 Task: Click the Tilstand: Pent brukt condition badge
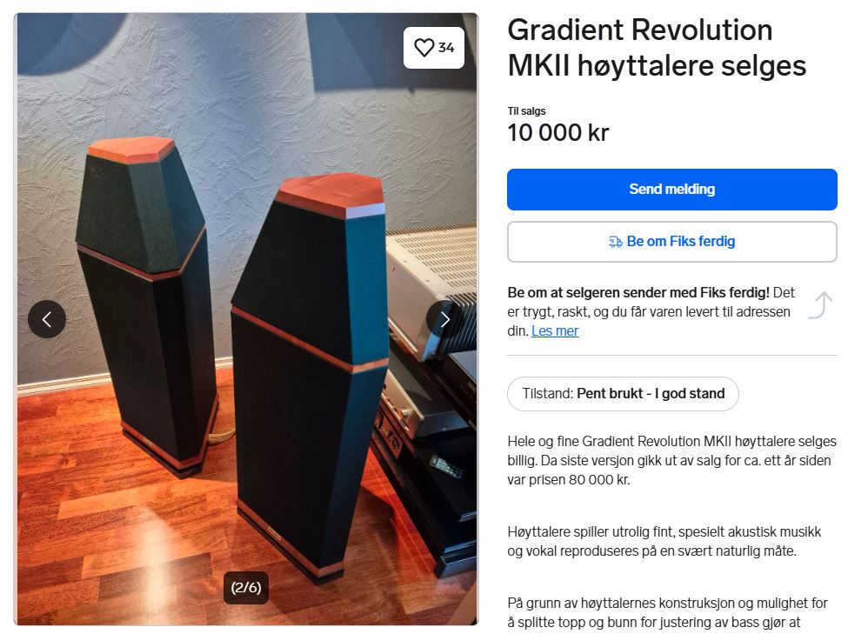(x=623, y=393)
